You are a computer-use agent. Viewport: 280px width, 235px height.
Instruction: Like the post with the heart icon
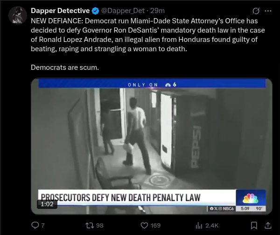tap(144, 226)
